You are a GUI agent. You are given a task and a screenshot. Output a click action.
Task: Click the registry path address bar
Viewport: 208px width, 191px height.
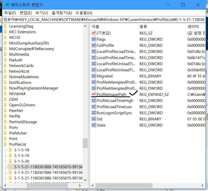[x=104, y=20]
